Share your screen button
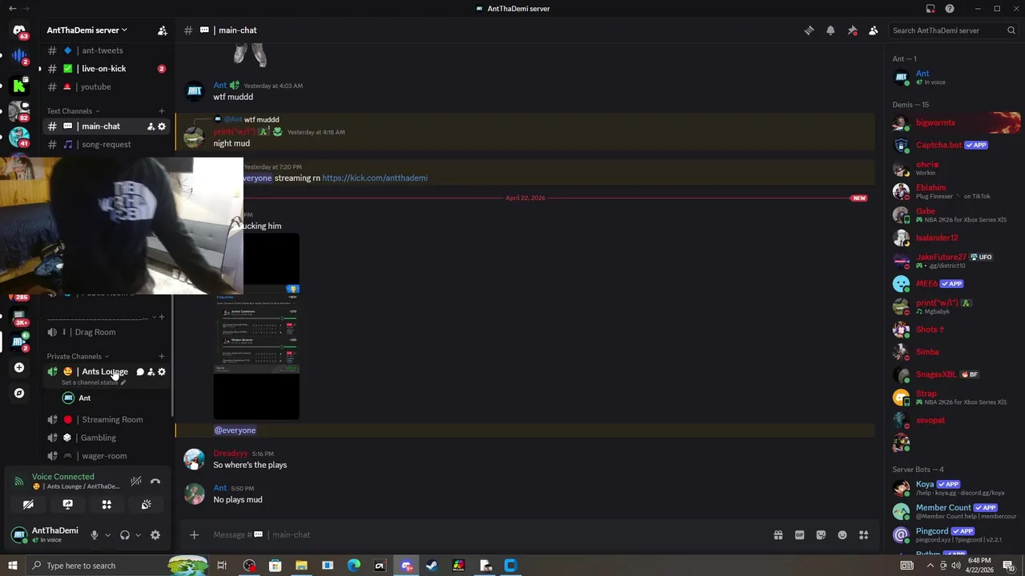This screenshot has width=1025, height=576. click(67, 505)
